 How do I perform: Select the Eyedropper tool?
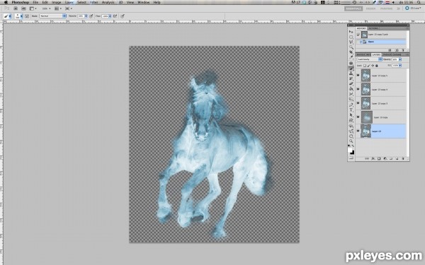coord(351,57)
